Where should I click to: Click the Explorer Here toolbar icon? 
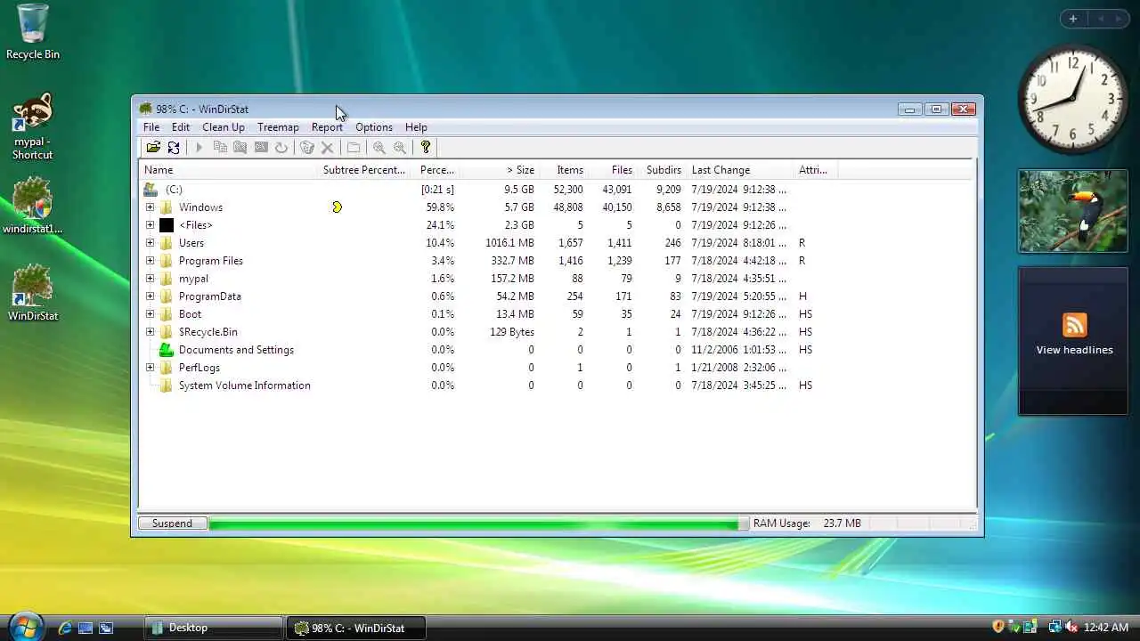[240, 148]
